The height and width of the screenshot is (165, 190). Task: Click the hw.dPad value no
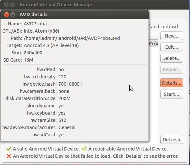point(61,69)
